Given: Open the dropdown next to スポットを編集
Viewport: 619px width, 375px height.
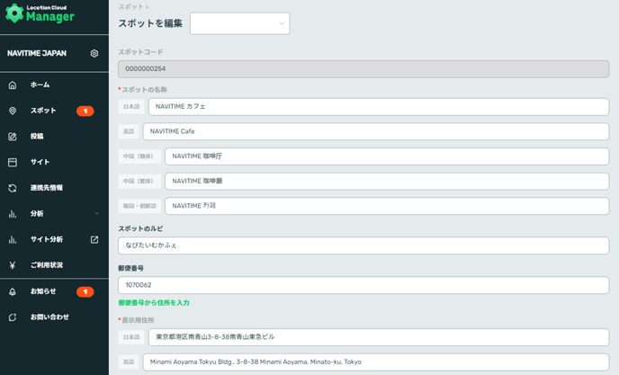Looking at the screenshot, I should click(239, 23).
